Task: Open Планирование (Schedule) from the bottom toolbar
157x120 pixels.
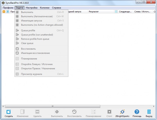Action: (93, 112)
